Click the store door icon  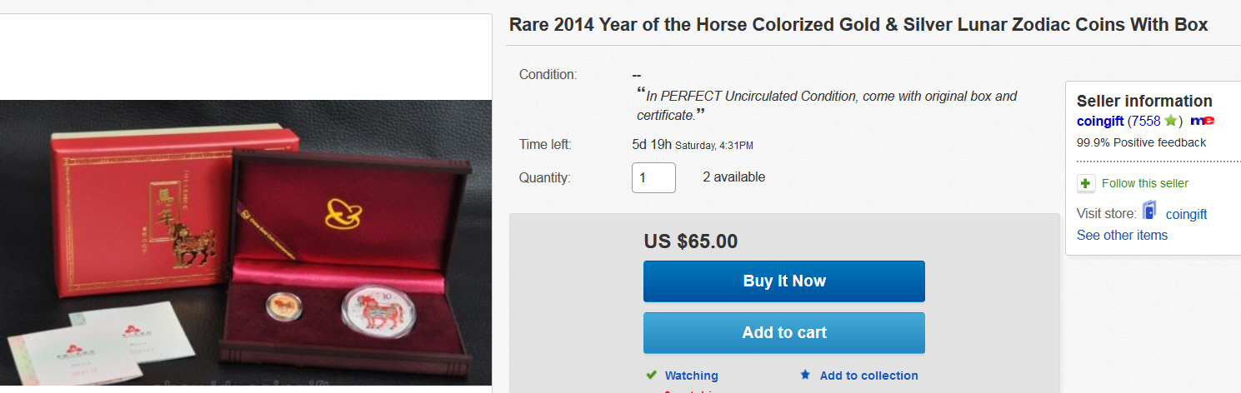pos(1150,211)
